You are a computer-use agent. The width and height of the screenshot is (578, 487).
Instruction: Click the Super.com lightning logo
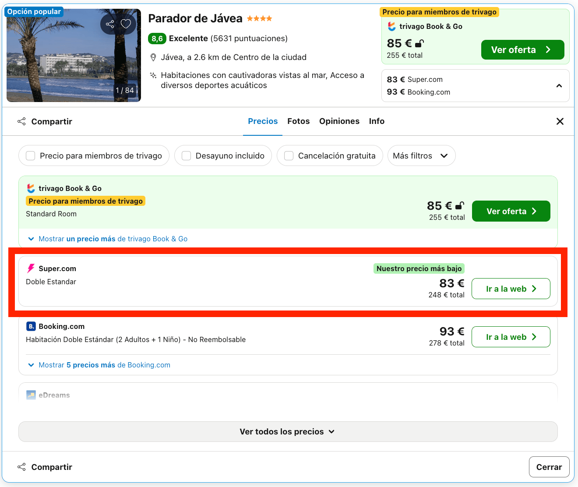31,268
